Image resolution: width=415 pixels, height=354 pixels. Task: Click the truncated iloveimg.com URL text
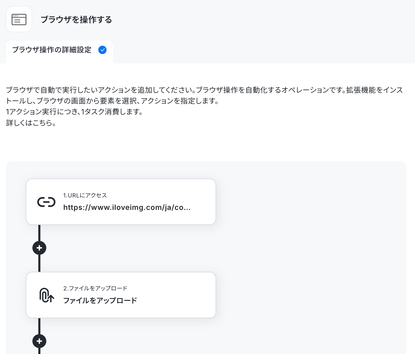127,207
